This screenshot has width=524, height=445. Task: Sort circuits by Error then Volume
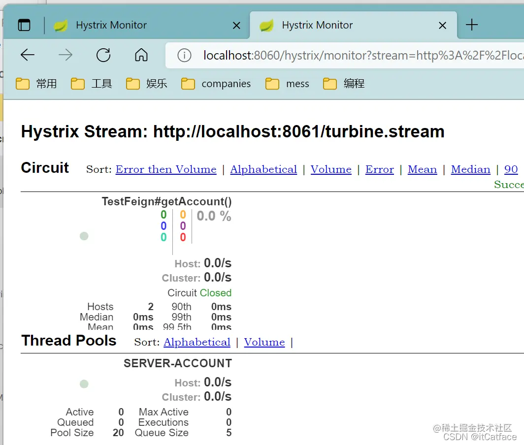point(166,169)
